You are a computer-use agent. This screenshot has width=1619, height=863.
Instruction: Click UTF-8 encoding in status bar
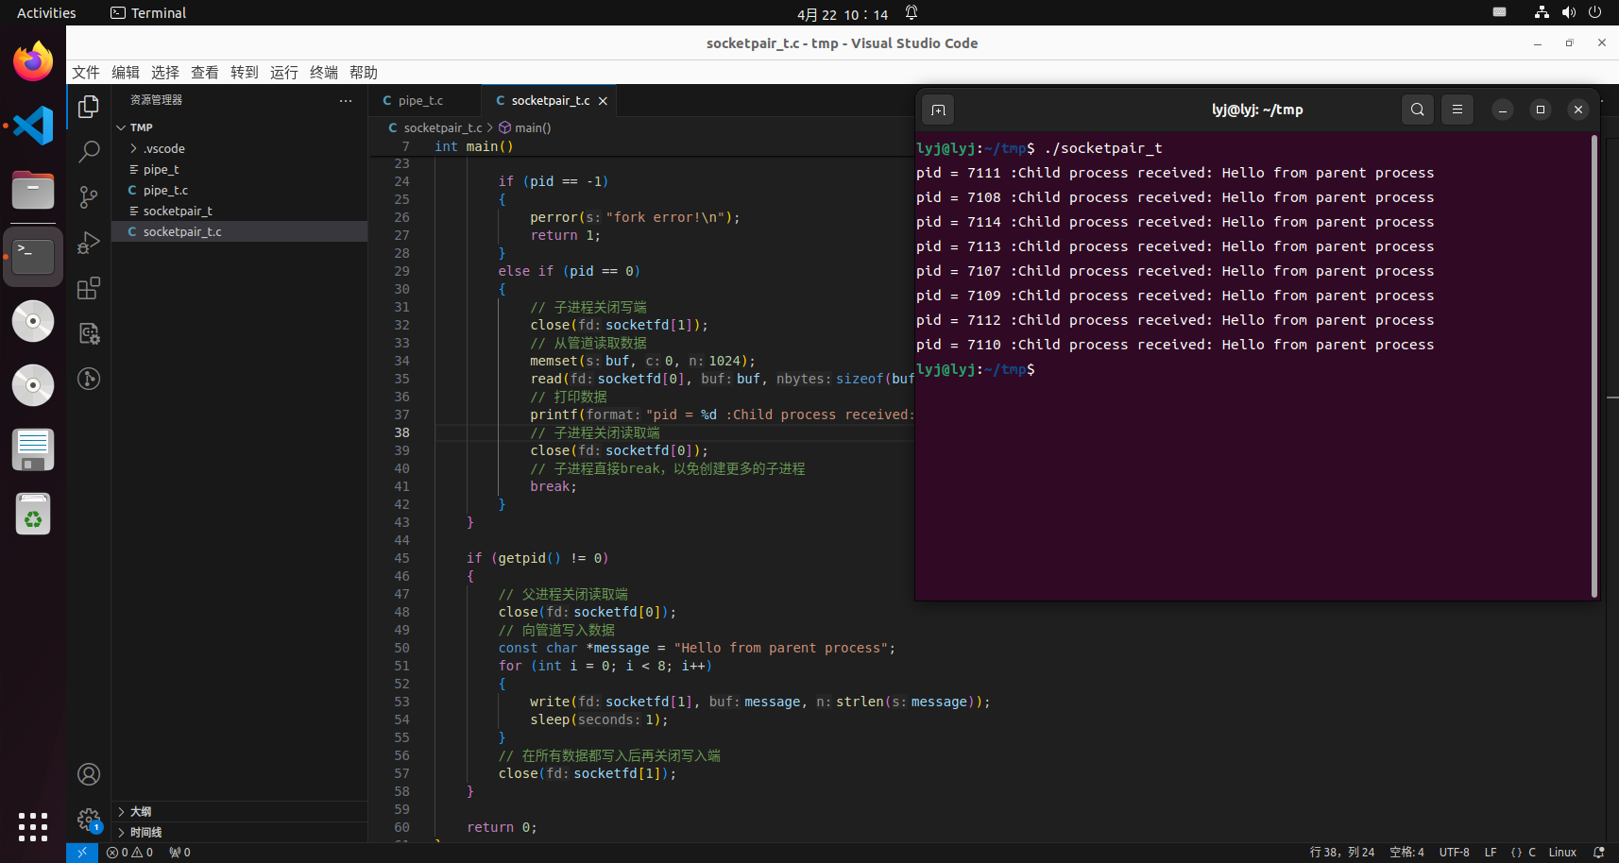click(x=1454, y=852)
